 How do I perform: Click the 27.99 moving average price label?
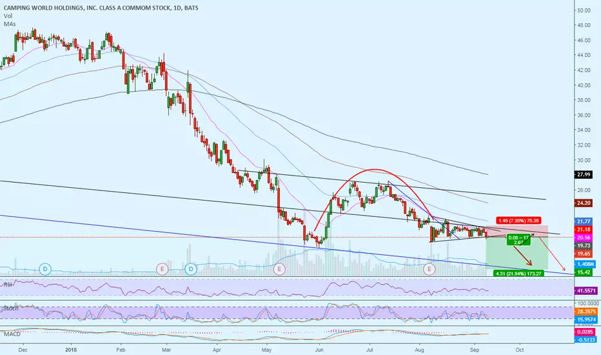pos(584,175)
